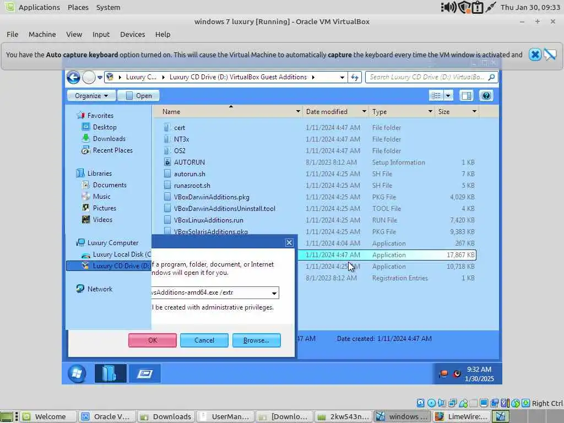Click the search magnifier icon in Explorer
The height and width of the screenshot is (423, 564).
[x=491, y=77]
